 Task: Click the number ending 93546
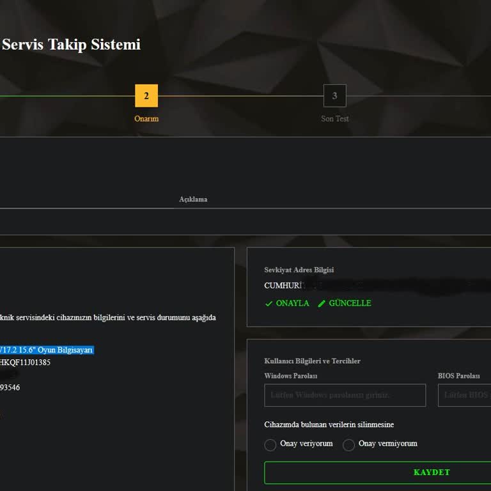click(10, 387)
